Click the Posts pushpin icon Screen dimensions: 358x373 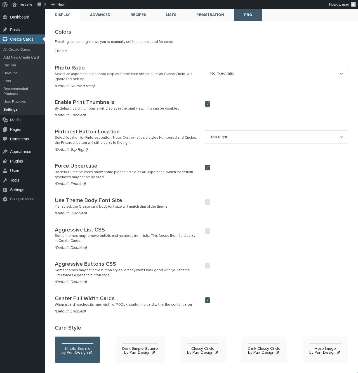5,30
